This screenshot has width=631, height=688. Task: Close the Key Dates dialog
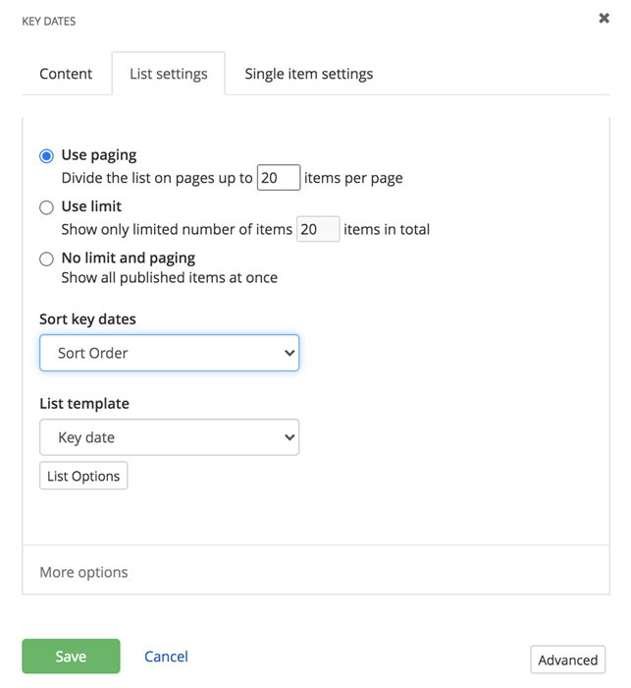click(604, 18)
